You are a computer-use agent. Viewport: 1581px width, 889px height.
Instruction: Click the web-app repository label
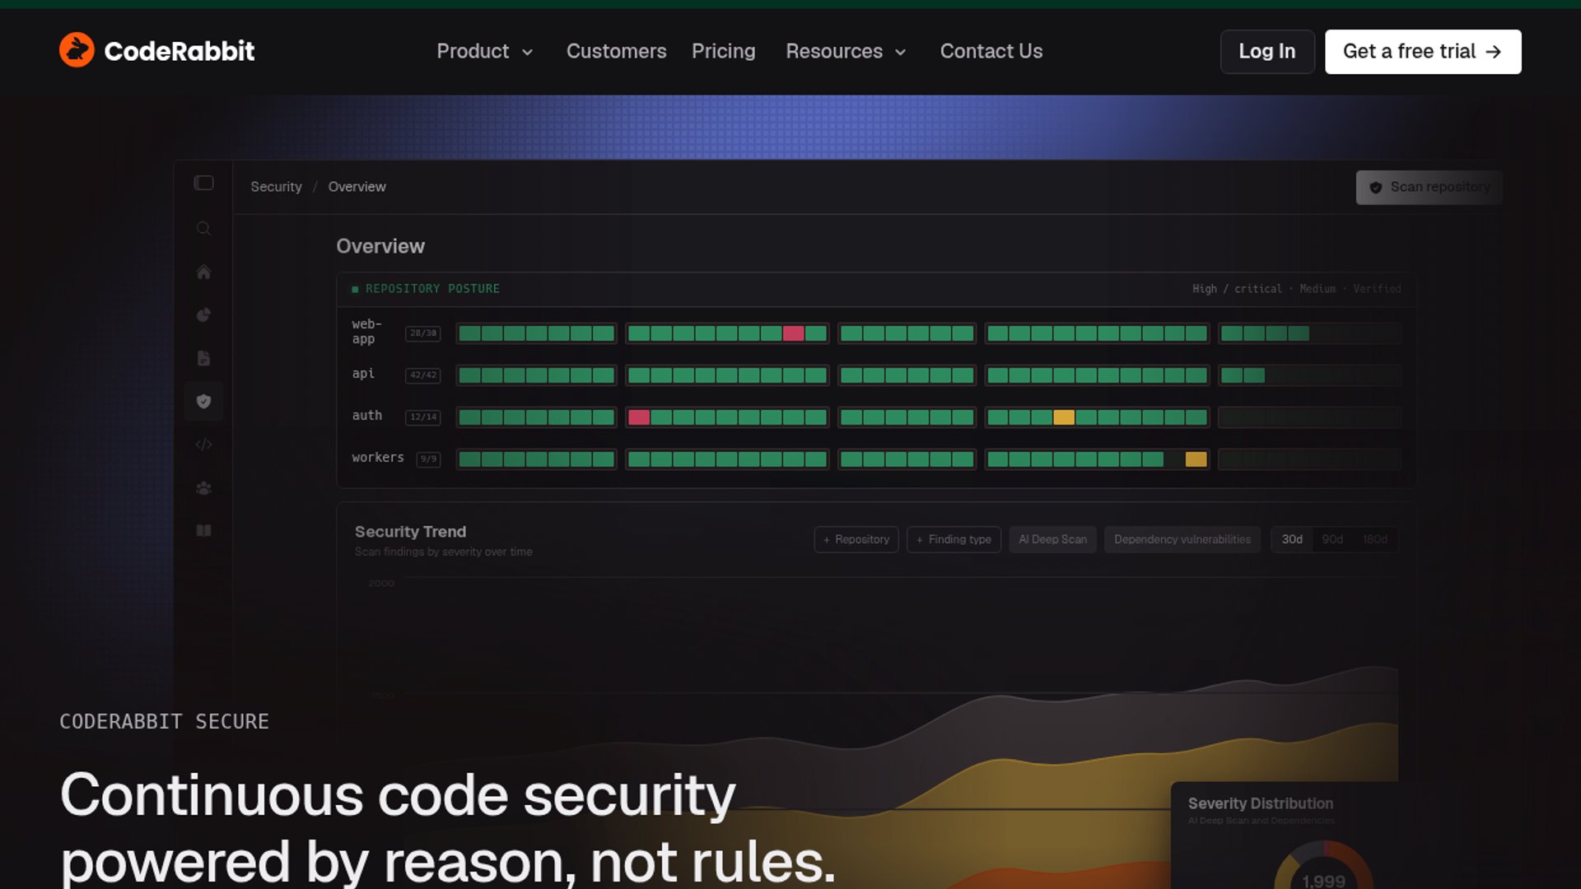366,332
